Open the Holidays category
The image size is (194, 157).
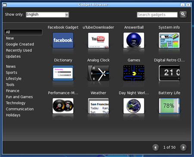13,115
